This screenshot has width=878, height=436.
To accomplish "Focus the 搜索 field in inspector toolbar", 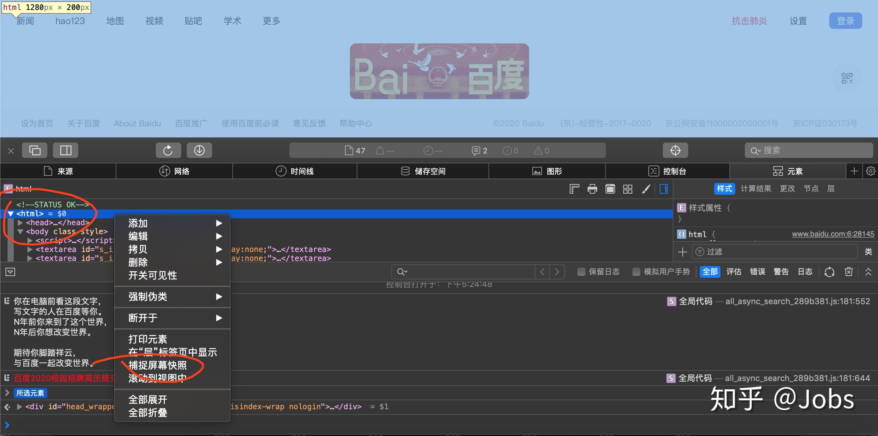I will [x=809, y=150].
